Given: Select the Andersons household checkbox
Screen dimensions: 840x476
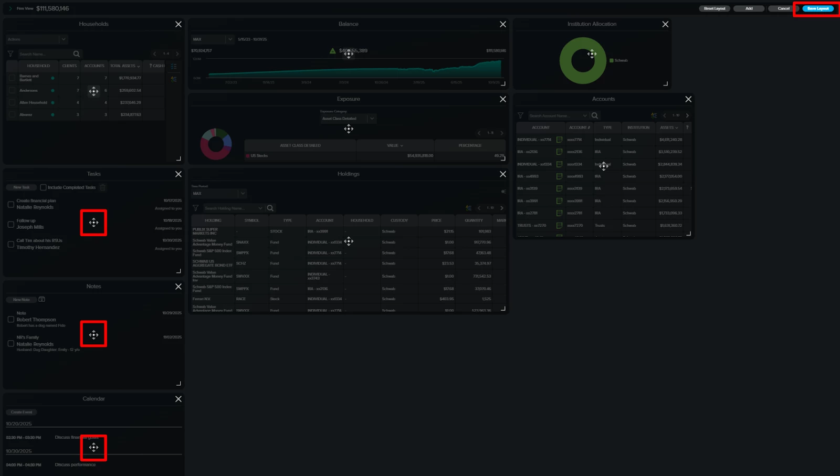Looking at the screenshot, I should 12,90.
